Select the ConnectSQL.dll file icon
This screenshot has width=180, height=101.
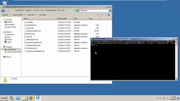click(x=25, y=25)
